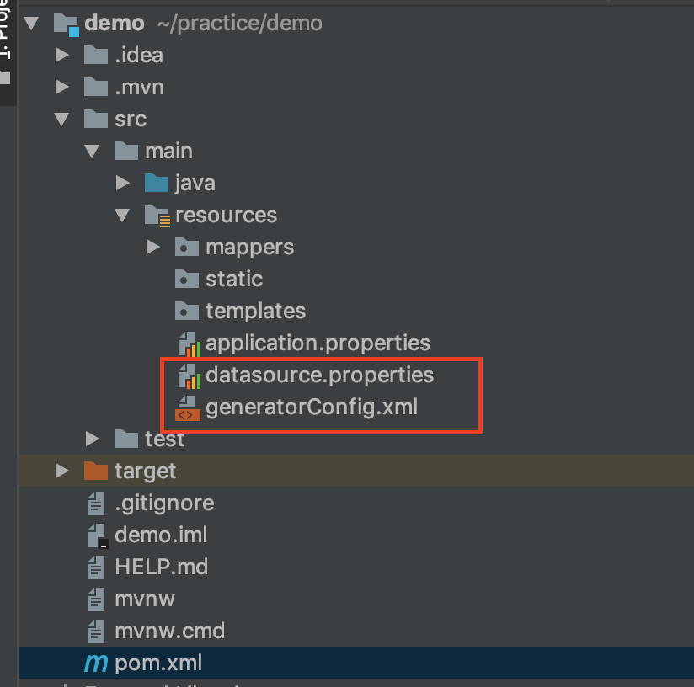Click the application.properties file icon
The height and width of the screenshot is (687, 694).
(189, 343)
